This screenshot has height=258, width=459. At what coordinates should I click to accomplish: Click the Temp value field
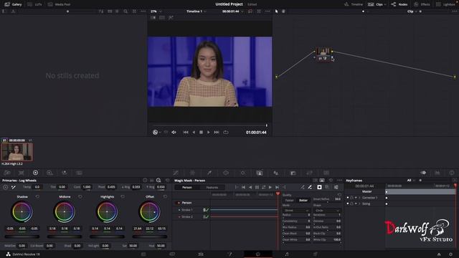tap(37, 187)
